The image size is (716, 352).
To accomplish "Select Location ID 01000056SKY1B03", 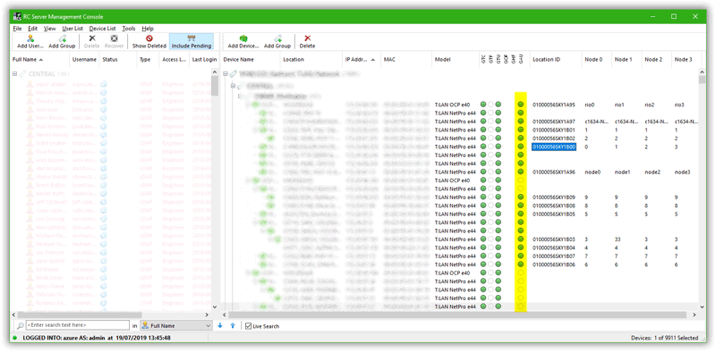I will click(x=553, y=239).
